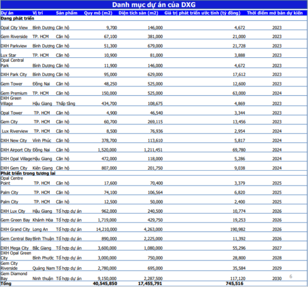308x287 pixels.
Task: Click the 'Thời điểm mở bán dự kiến' header
Action: click(277, 13)
